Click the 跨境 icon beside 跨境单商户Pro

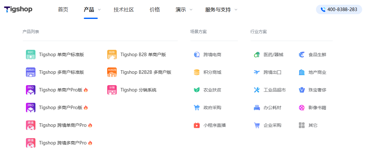click(30, 125)
